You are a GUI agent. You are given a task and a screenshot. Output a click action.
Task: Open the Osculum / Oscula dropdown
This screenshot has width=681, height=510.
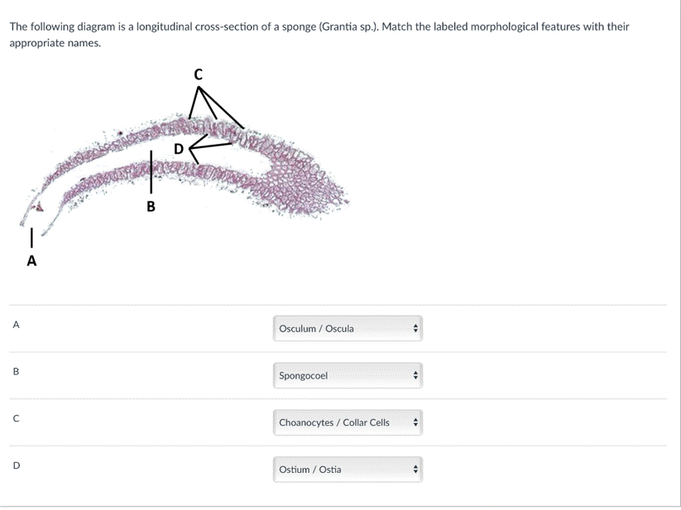coord(347,328)
